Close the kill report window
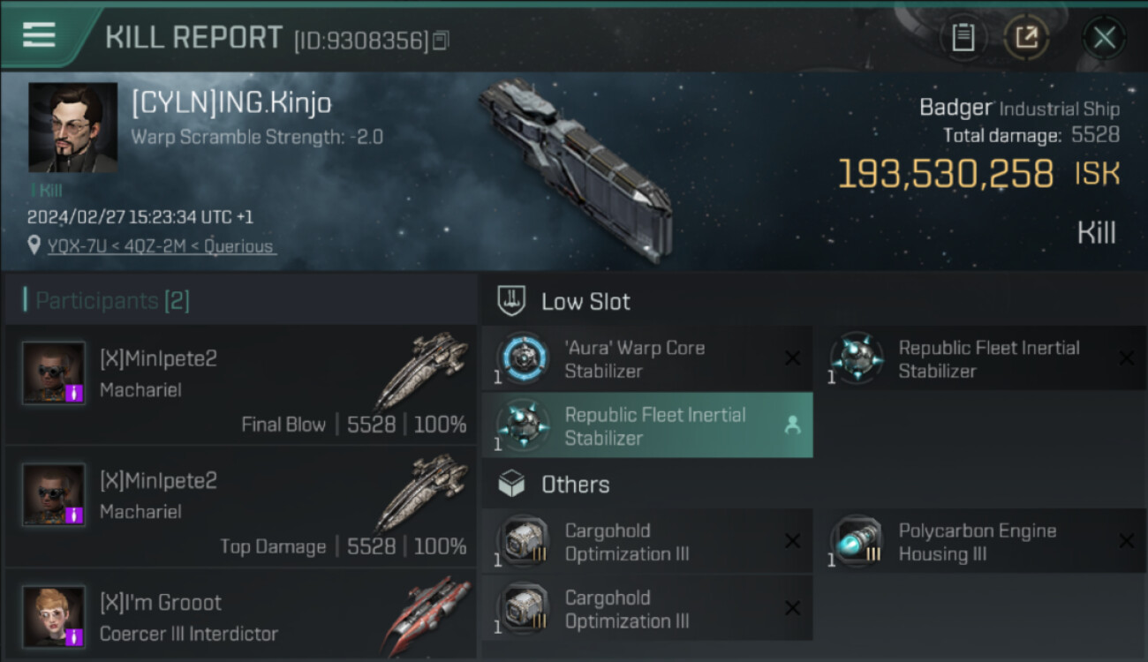Viewport: 1148px width, 662px height. tap(1104, 38)
